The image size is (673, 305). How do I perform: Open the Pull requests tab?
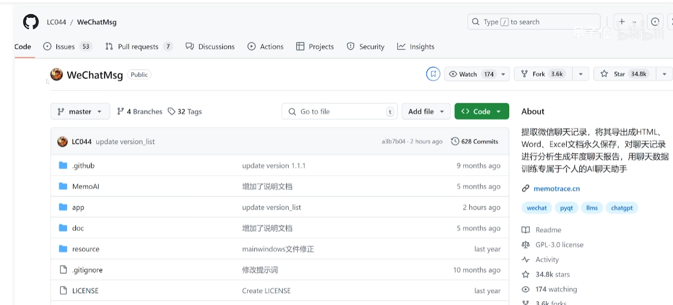[138, 46]
